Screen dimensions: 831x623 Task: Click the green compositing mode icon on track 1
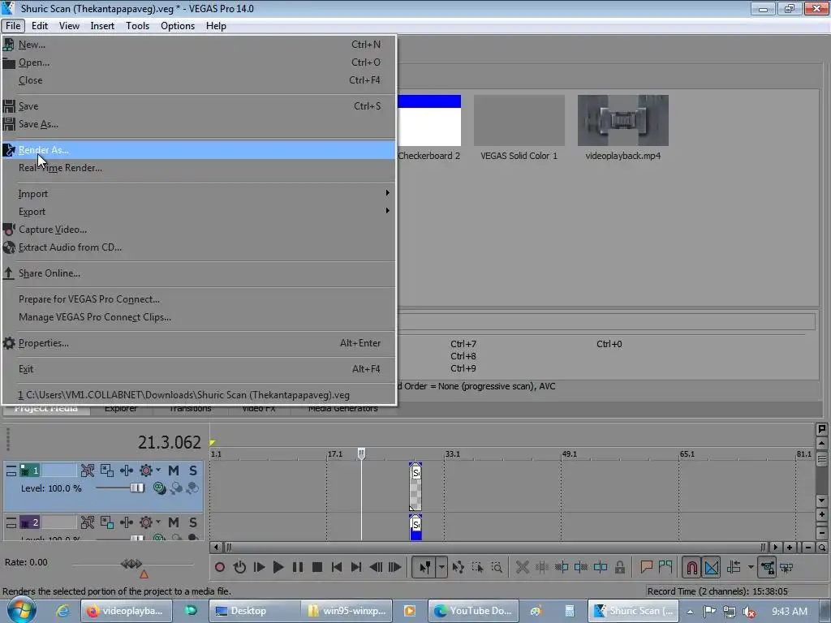(159, 488)
